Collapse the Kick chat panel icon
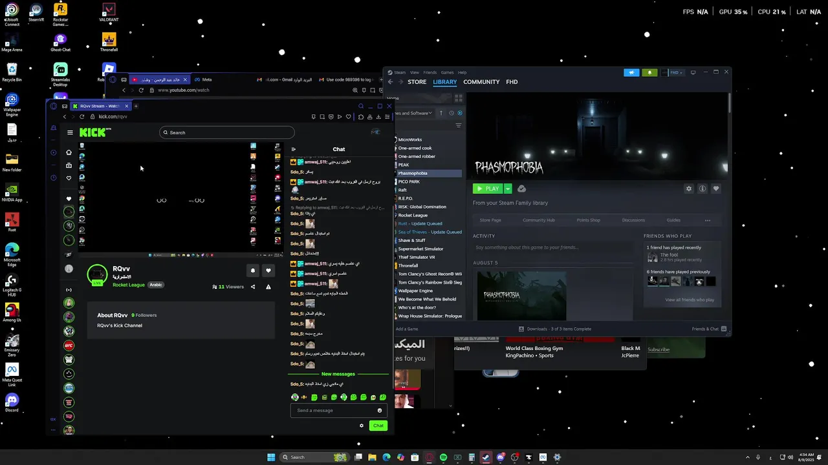 [x=293, y=149]
